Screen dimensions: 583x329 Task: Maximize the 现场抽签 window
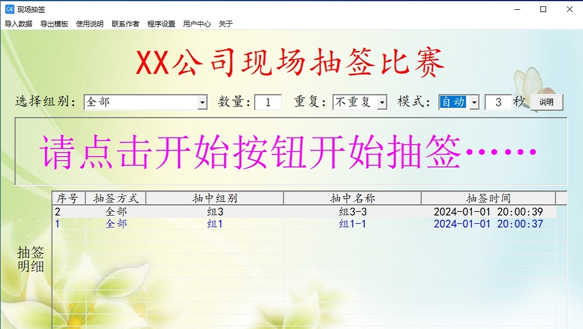(543, 9)
